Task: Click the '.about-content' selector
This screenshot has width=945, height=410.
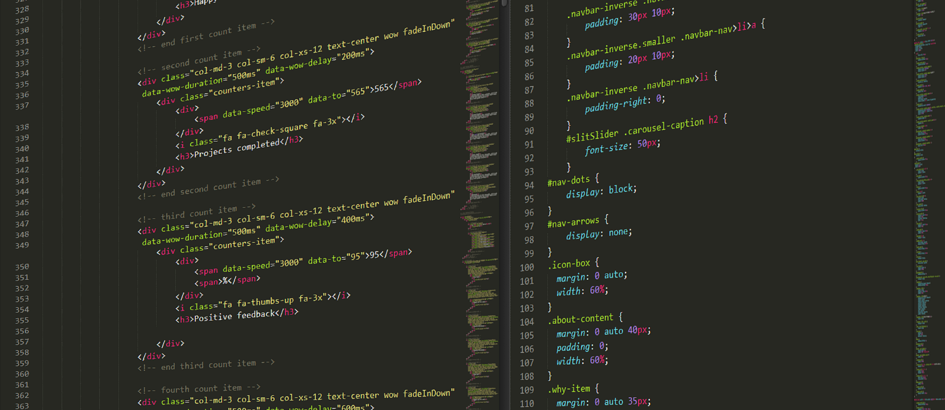Action: [x=581, y=319]
